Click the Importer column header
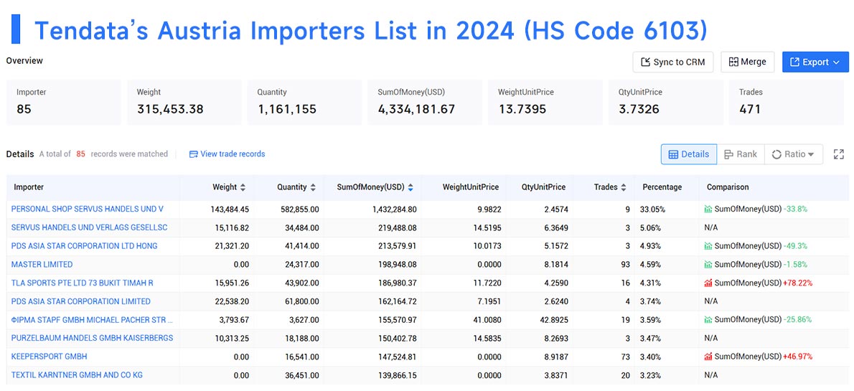The image size is (854, 391). (29, 187)
